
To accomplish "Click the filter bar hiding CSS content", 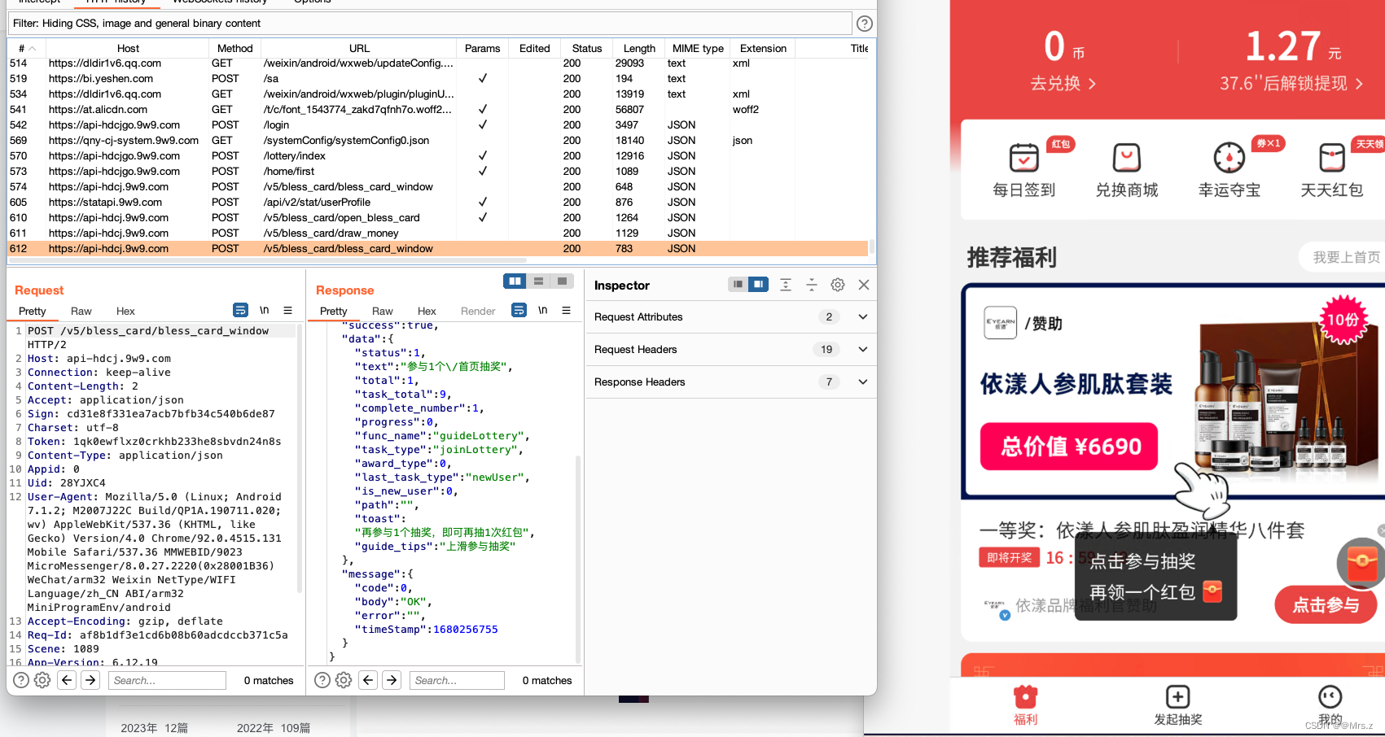I will click(x=430, y=24).
